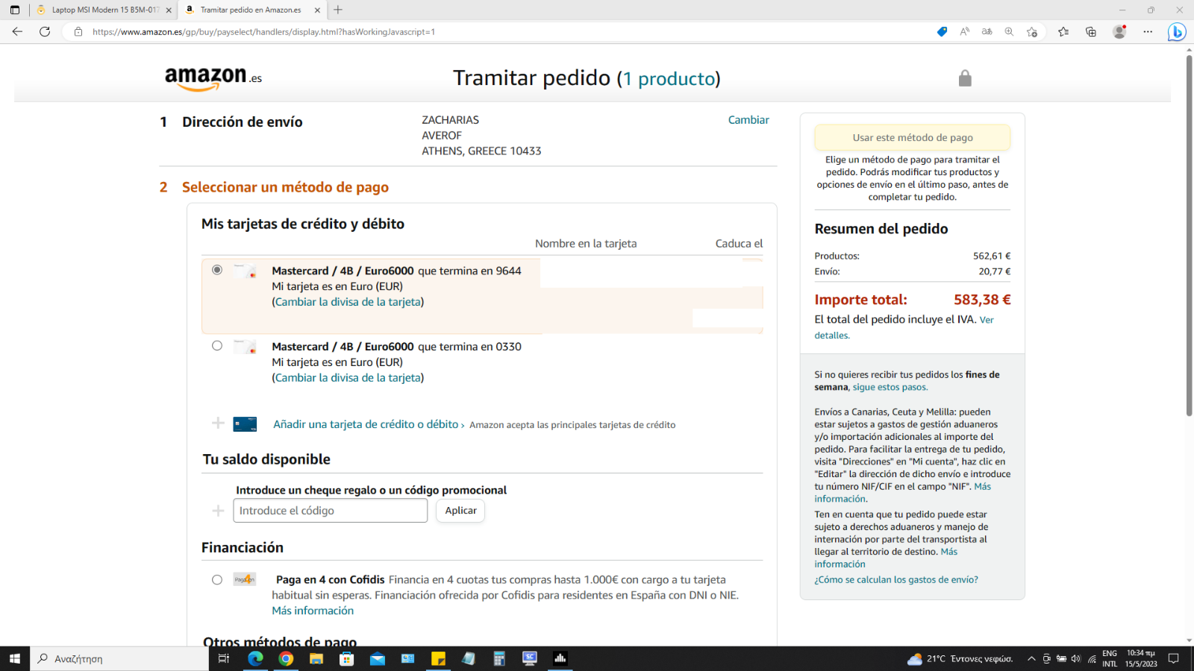Choose Paga en 4 con Cofidis option
1194x671 pixels.
217,580
